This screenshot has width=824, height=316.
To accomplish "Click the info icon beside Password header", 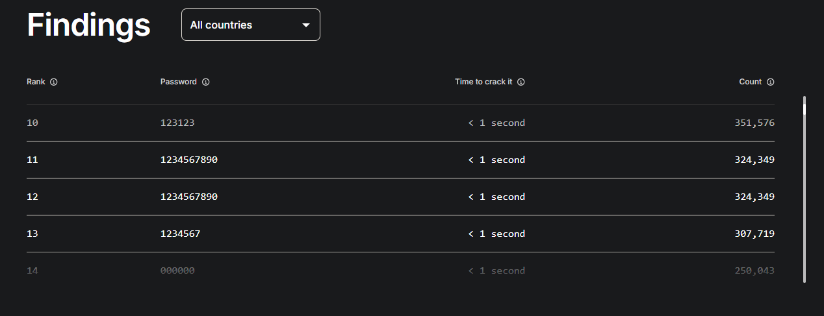I will tap(205, 82).
